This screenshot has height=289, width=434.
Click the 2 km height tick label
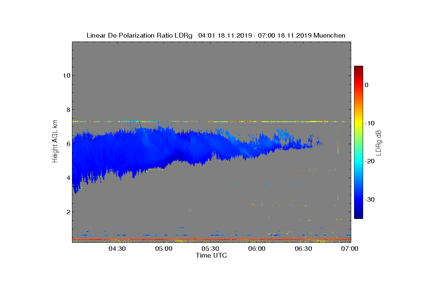(x=68, y=212)
